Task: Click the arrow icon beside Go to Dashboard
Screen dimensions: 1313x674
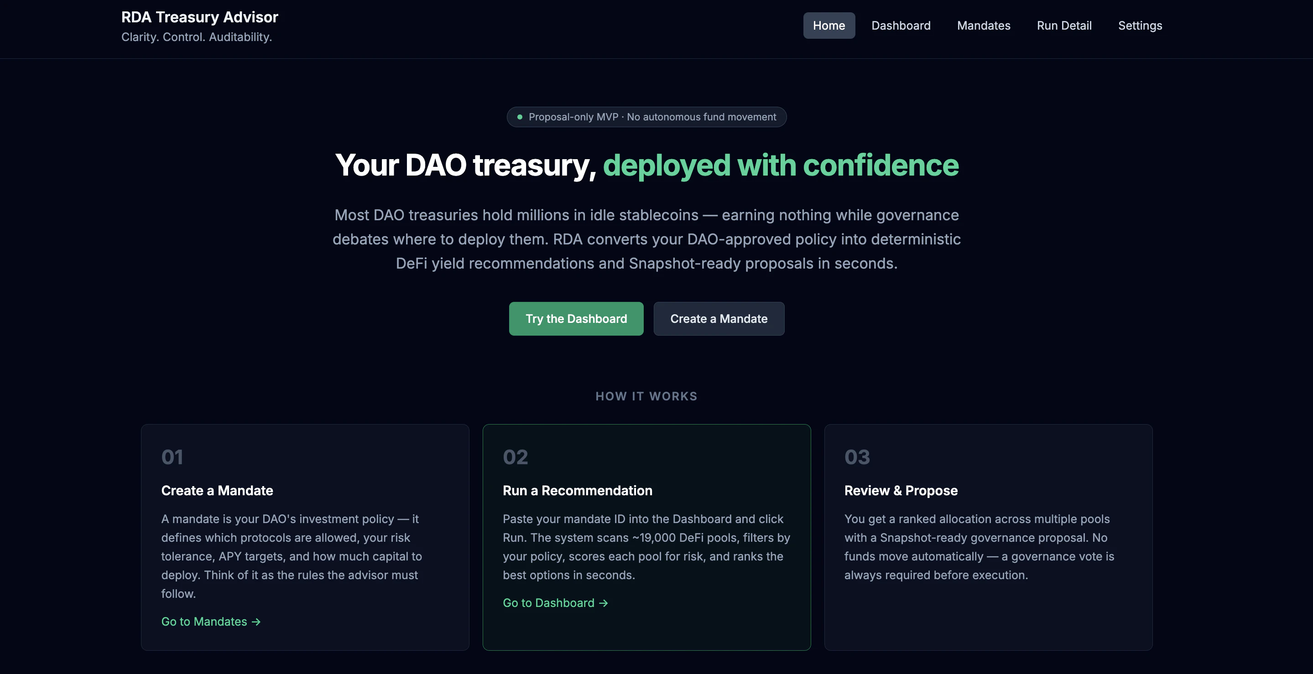Action: pos(603,603)
